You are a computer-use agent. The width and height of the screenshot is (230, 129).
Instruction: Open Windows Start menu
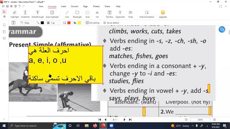point(4,126)
